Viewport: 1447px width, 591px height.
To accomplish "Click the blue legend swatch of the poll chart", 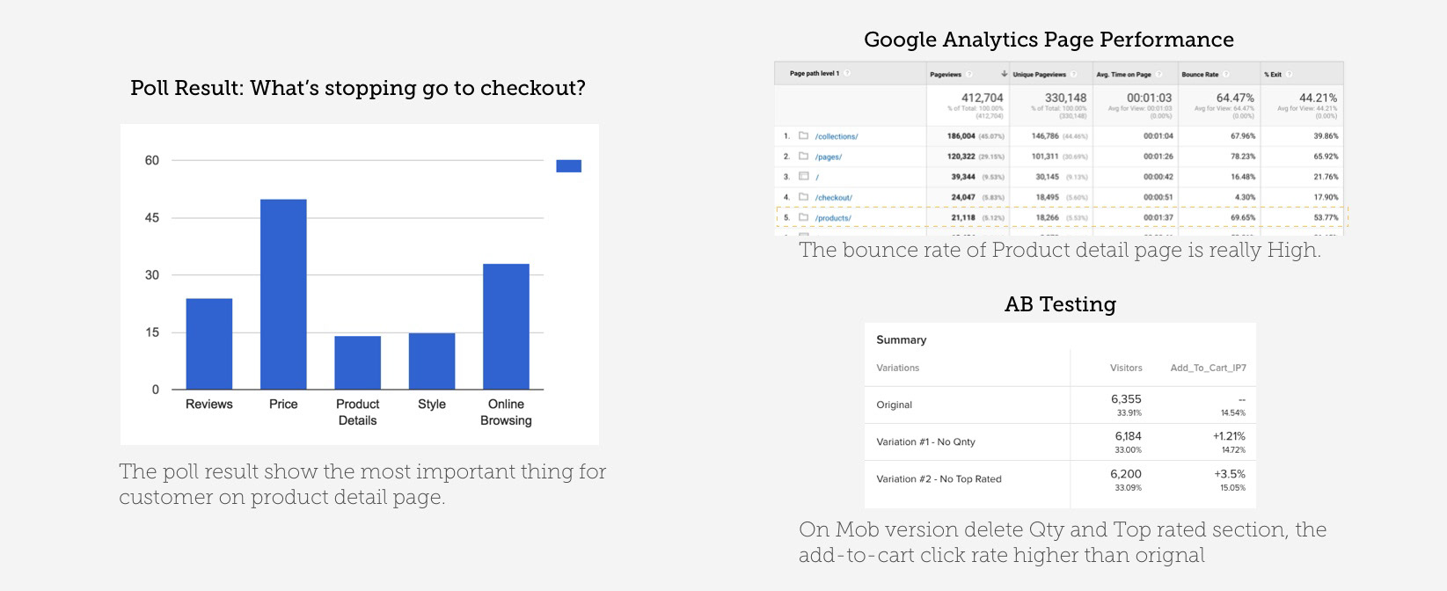I will pos(568,165).
